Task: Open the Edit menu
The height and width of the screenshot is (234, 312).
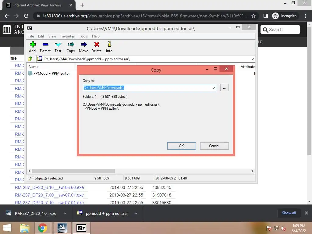Action: 41,36
